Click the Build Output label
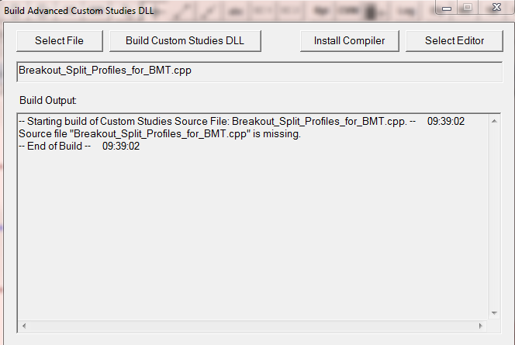Screen dimensions: 515x345 [x=48, y=101]
